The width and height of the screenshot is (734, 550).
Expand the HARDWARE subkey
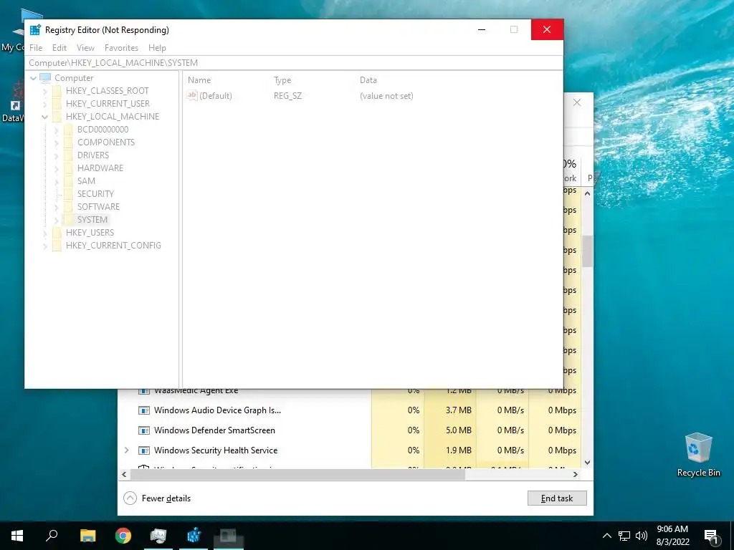pyautogui.click(x=56, y=168)
